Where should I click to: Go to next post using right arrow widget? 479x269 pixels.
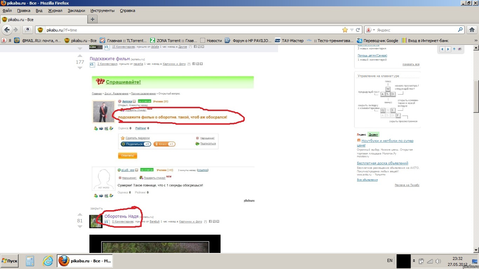[x=448, y=49]
